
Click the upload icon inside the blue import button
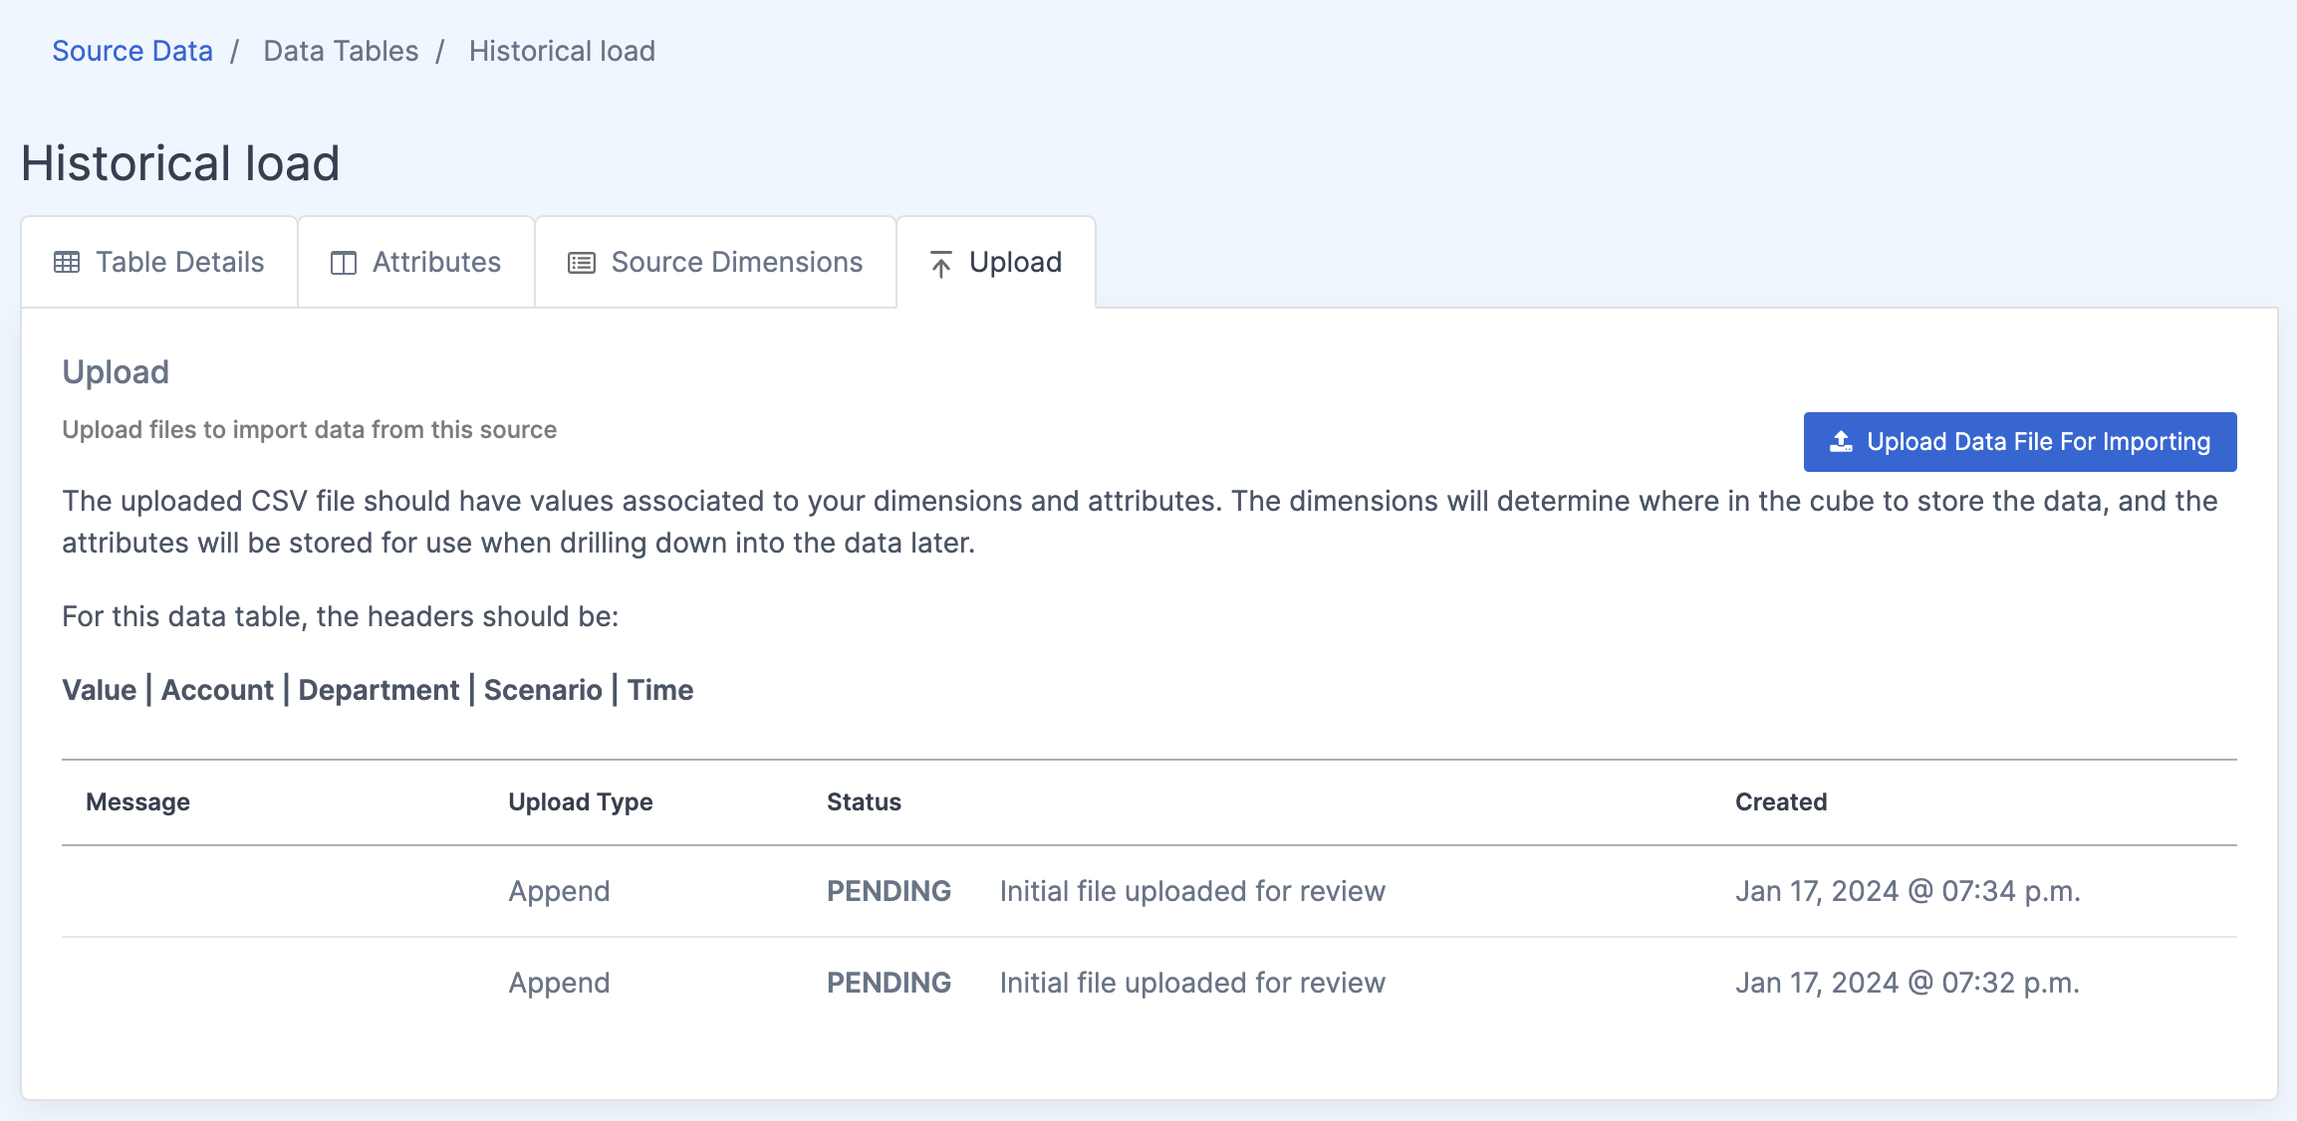[1841, 441]
